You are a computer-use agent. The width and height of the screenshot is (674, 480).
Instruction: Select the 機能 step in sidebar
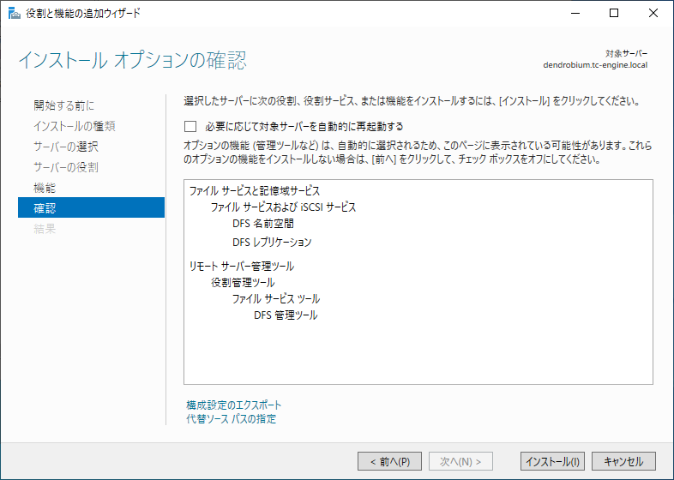pos(45,188)
